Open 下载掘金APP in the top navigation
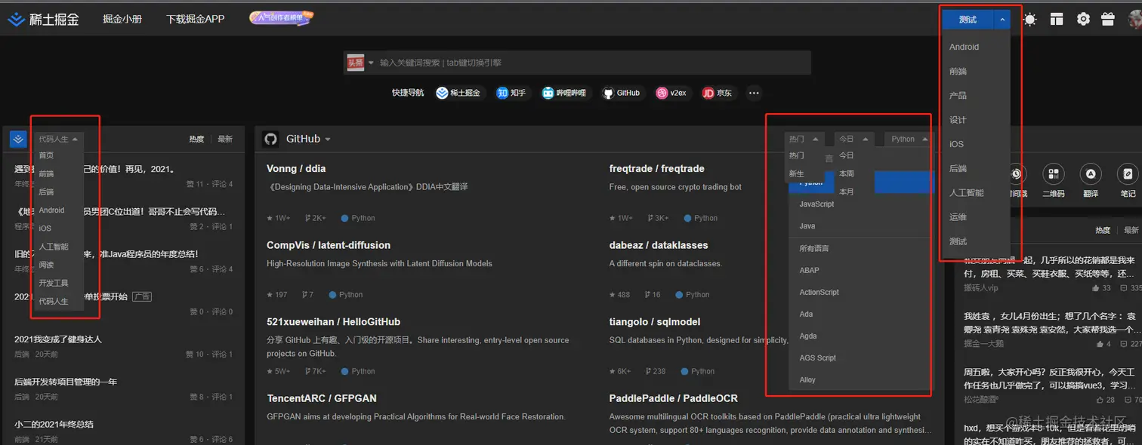 coord(195,19)
